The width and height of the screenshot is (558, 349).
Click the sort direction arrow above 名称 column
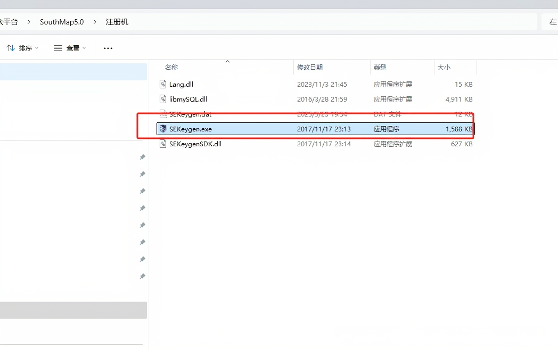click(x=227, y=61)
